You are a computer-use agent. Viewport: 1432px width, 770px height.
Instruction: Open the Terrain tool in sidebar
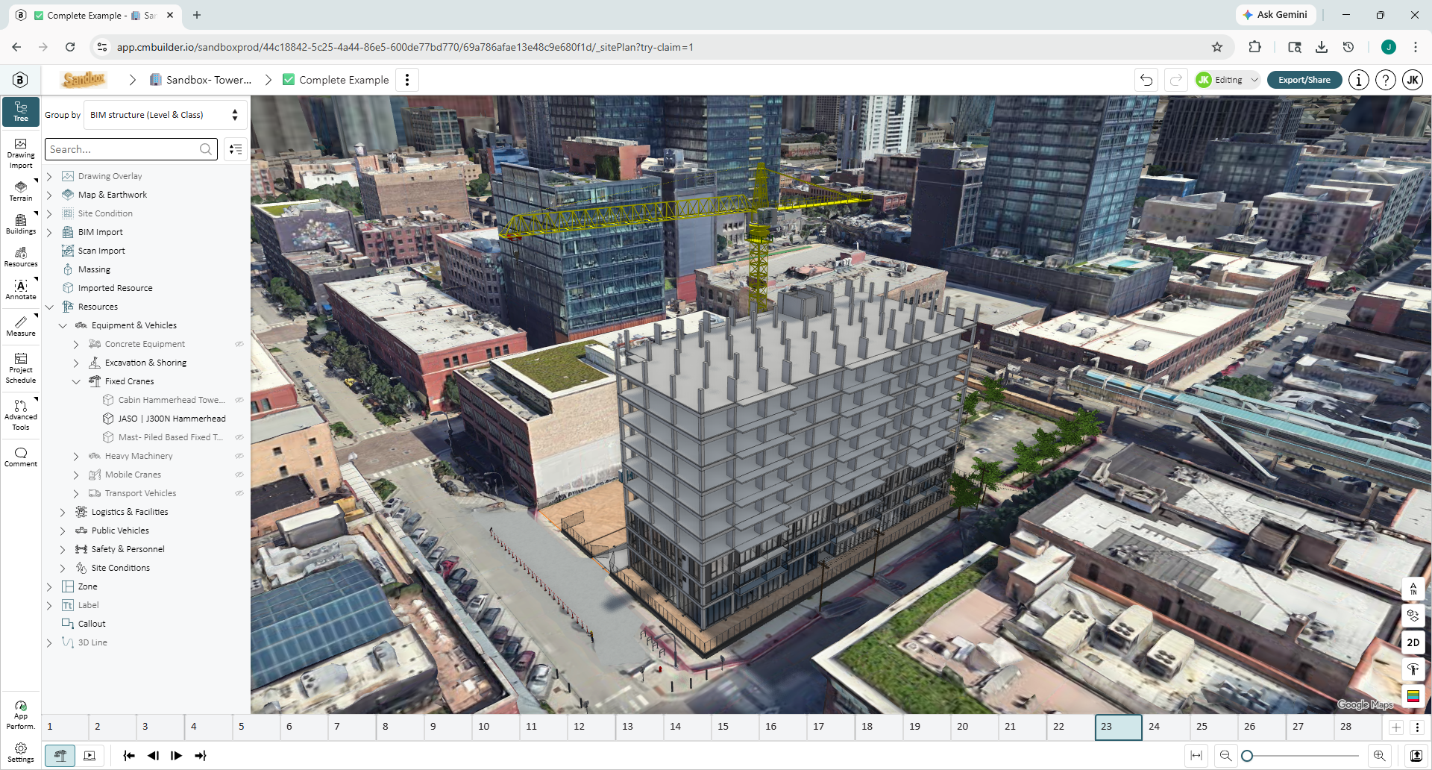tap(21, 191)
